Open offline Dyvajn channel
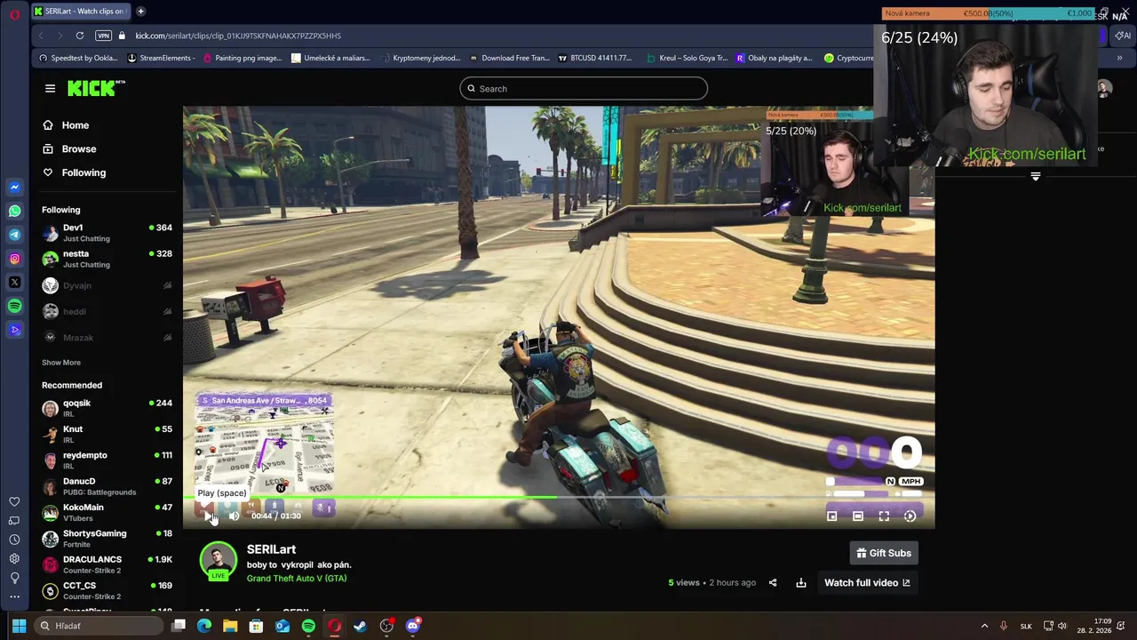Image resolution: width=1137 pixels, height=640 pixels. point(107,285)
